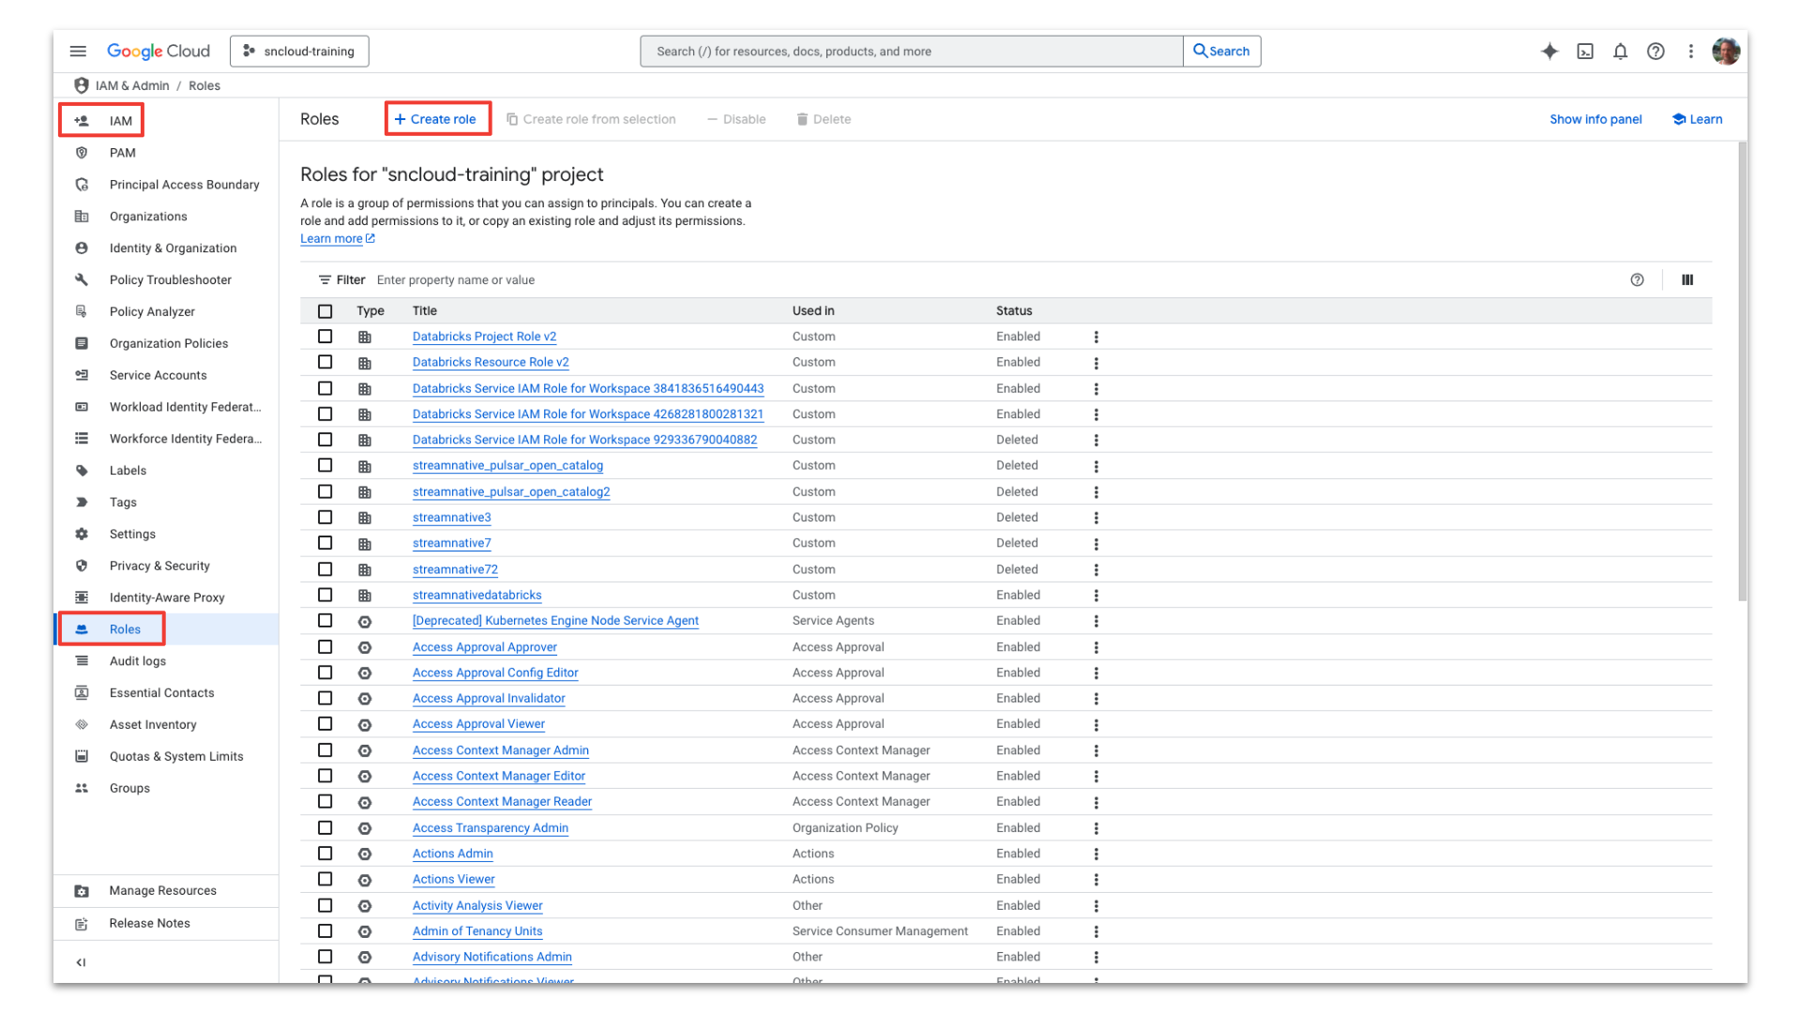Collapse the left navigation sidebar
The height and width of the screenshot is (1012, 1801).
coord(81,962)
